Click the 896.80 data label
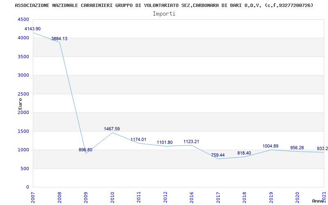This screenshot has width=328, height=205. tap(85, 150)
